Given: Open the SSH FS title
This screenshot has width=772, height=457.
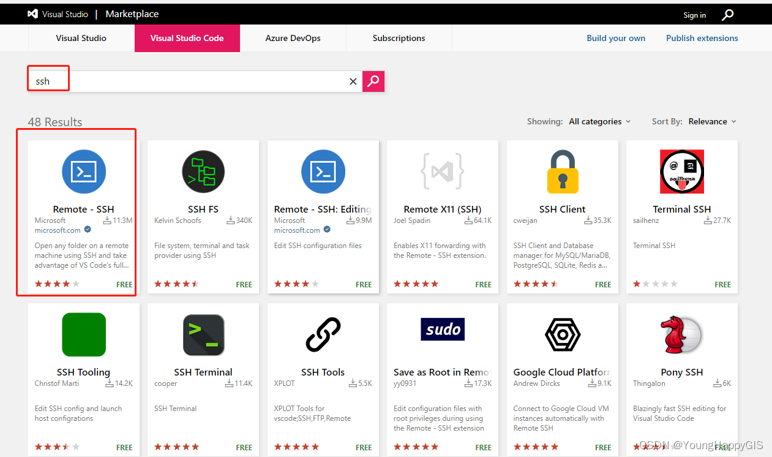Looking at the screenshot, I should coord(203,209).
